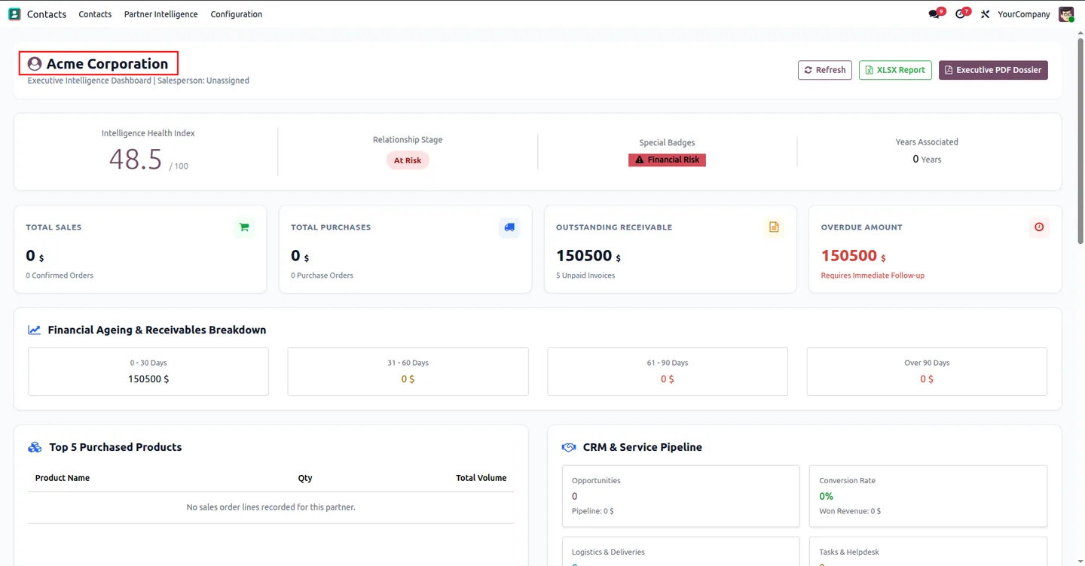Generate the Executive PDF Dossier
1085x566 pixels.
tap(993, 70)
